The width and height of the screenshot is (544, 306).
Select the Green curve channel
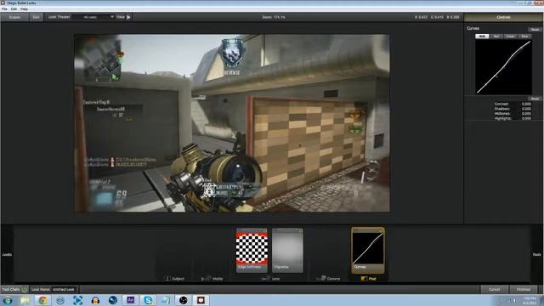510,36
